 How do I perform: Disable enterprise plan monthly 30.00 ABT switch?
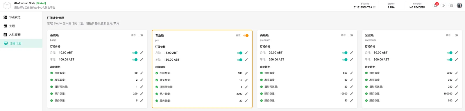[450, 53]
